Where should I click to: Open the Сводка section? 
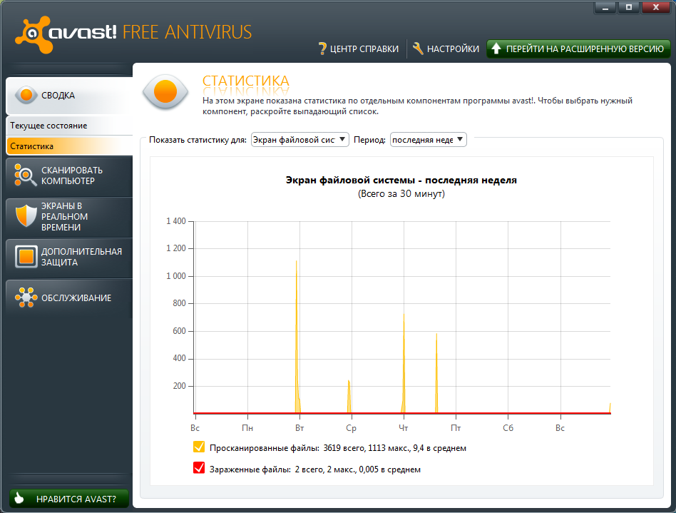tap(69, 96)
